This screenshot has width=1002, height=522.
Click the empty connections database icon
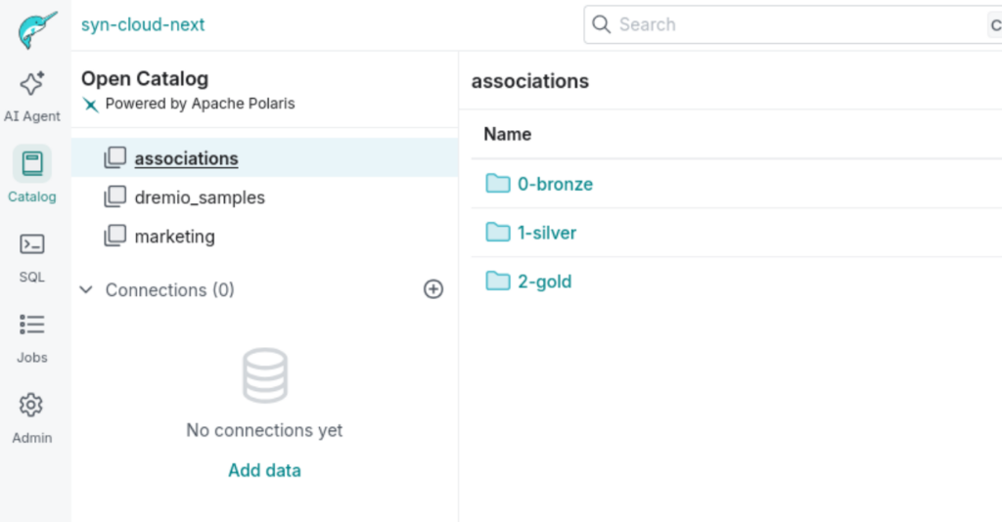[265, 375]
